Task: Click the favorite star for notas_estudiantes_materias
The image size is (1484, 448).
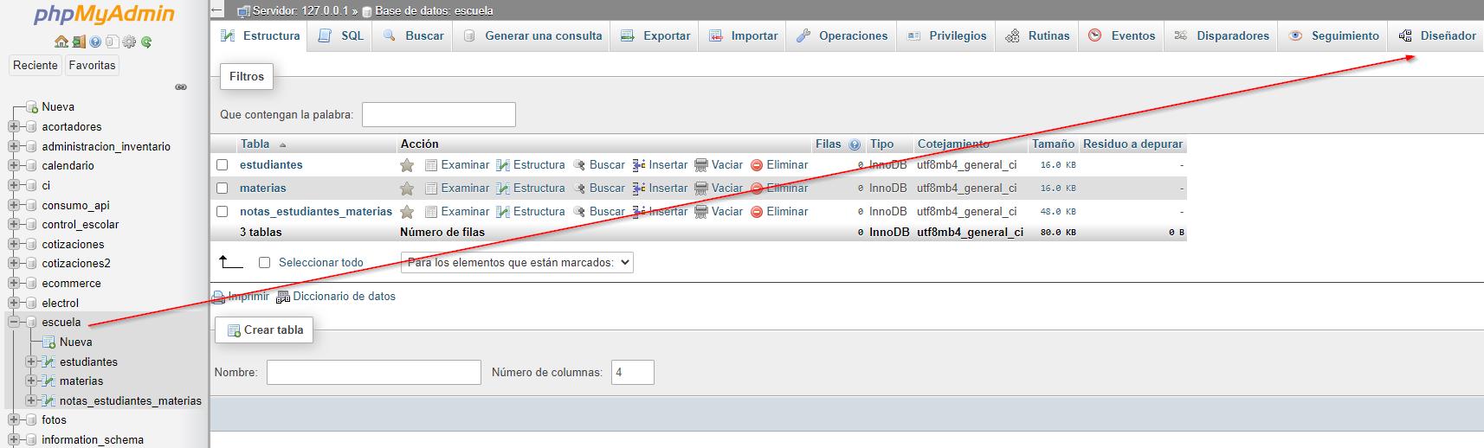Action: coord(407,212)
